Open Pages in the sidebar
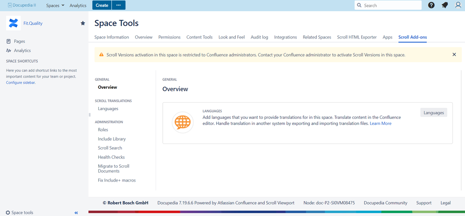Image resolution: width=465 pixels, height=216 pixels. point(19,41)
